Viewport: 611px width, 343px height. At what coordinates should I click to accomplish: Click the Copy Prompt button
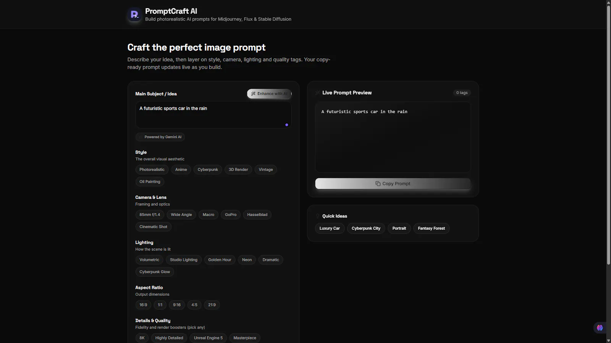(393, 184)
